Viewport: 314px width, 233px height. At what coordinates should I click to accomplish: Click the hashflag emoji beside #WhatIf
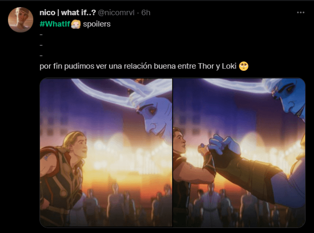point(76,24)
